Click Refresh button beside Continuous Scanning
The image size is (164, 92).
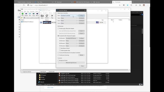[x=81, y=55]
